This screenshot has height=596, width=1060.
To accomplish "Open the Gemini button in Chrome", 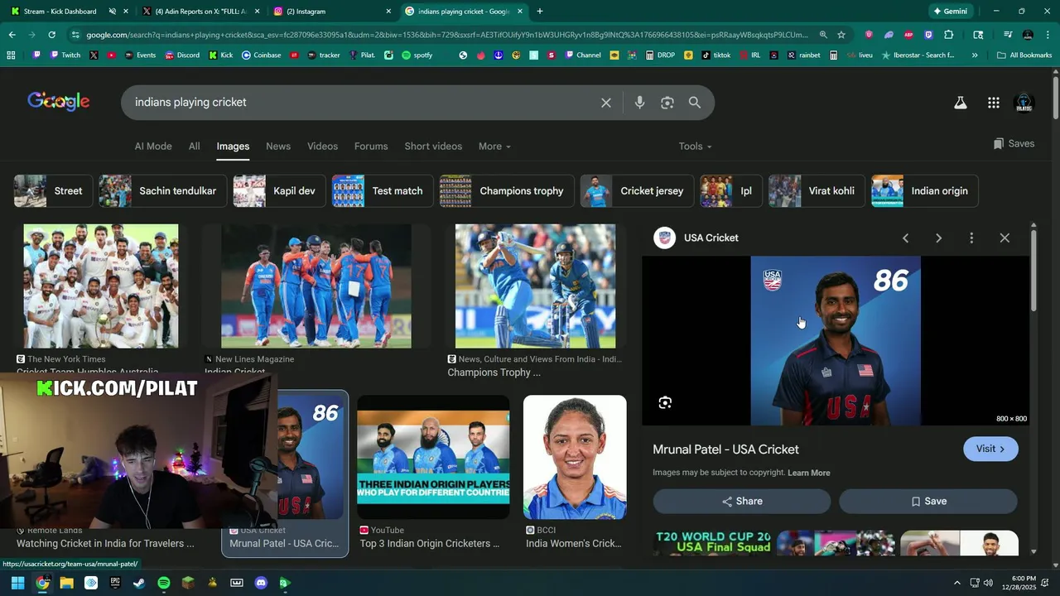I will tap(950, 12).
